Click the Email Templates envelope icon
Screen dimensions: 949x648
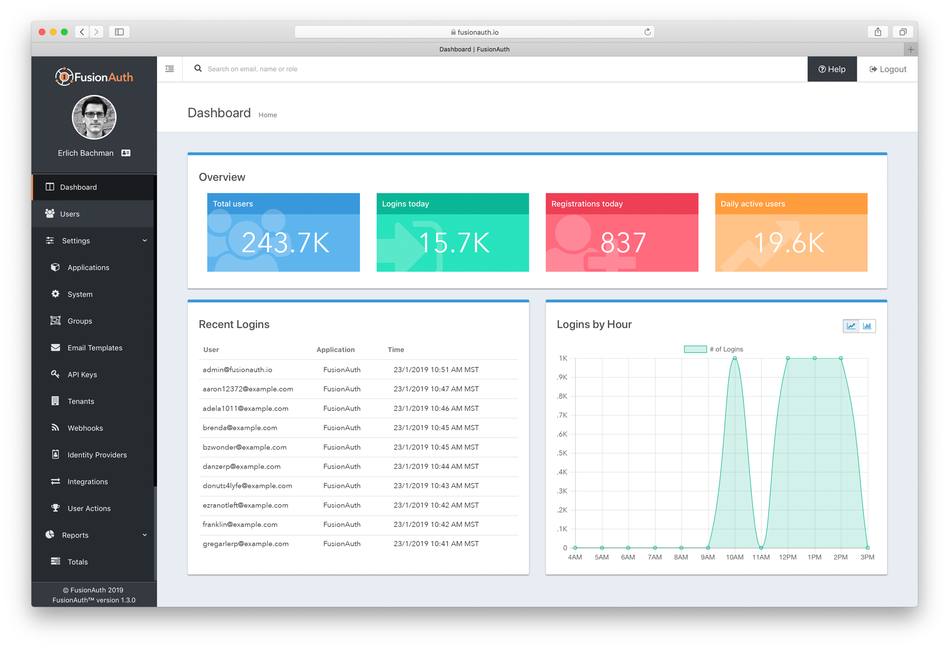[55, 347]
